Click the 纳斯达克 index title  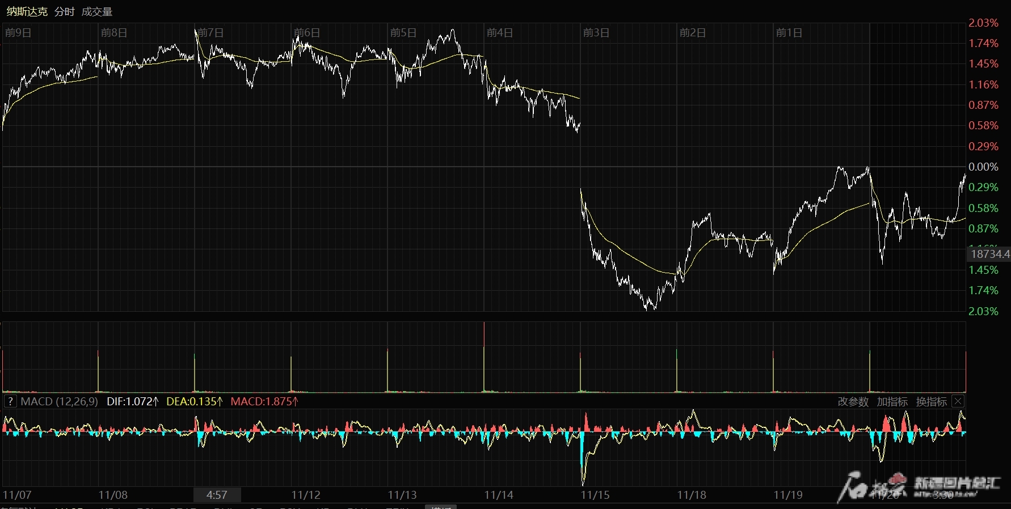27,11
